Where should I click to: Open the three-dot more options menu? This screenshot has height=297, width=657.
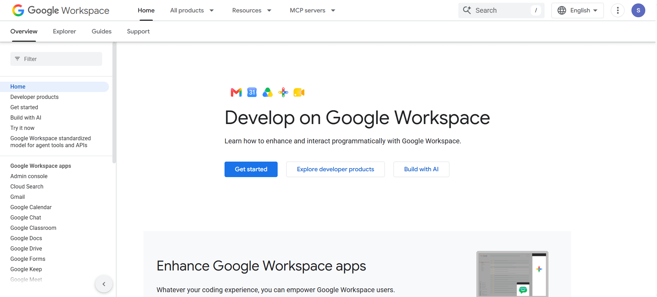pyautogui.click(x=618, y=10)
